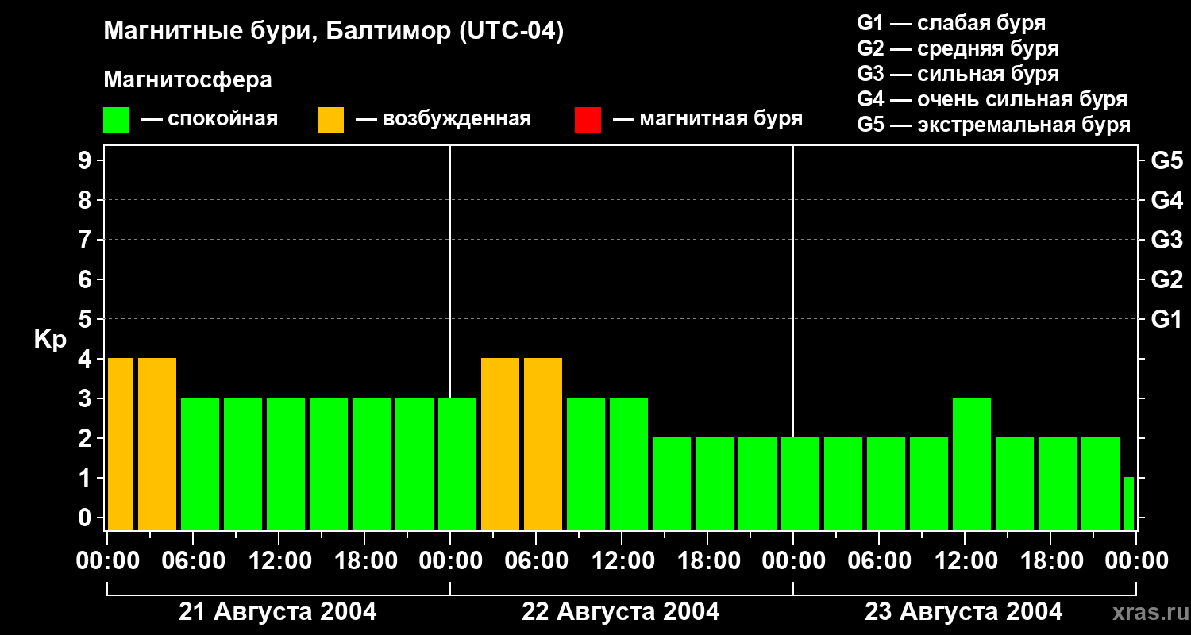Image resolution: width=1191 pixels, height=635 pixels.
Task: Click the '12:00' tick label of 21 August
Action: tap(279, 561)
